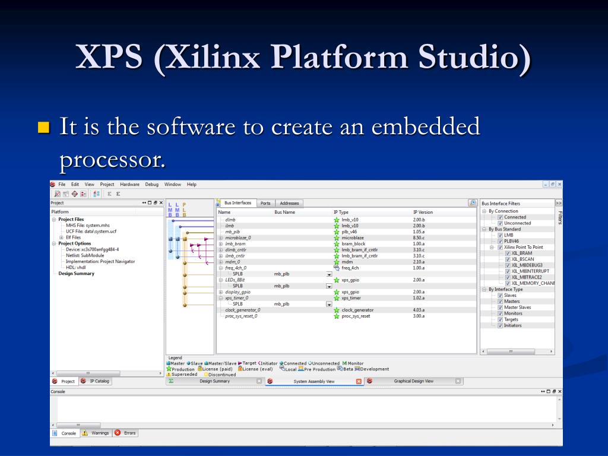Collapse the Project Options tree node
This screenshot has height=456, width=608.
click(54, 243)
